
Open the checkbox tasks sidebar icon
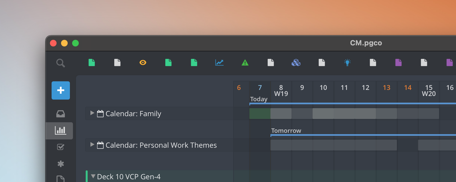tap(60, 147)
